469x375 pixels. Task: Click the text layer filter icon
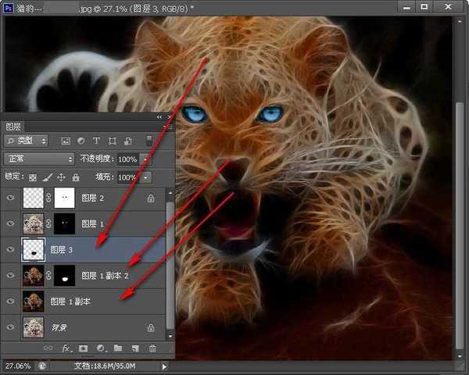96,141
